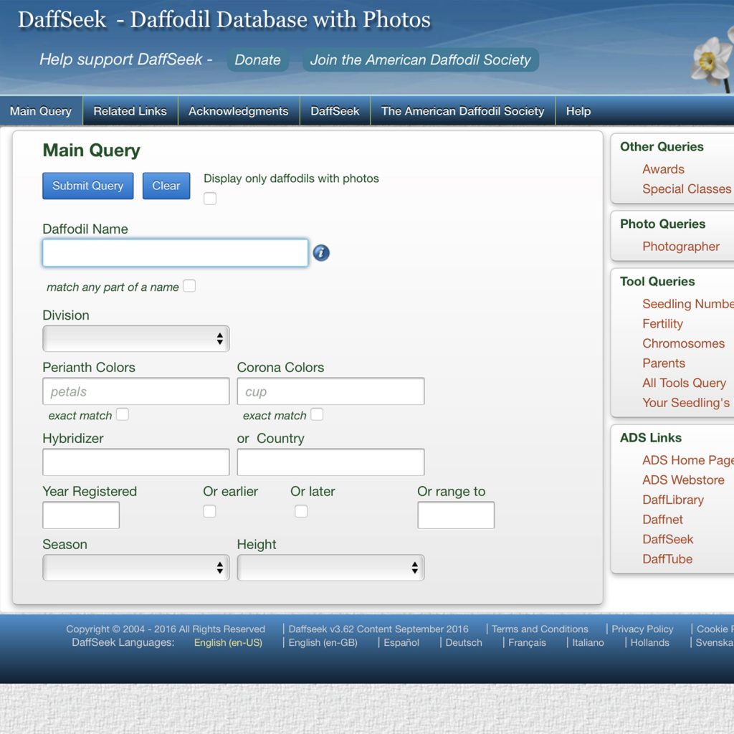Image resolution: width=734 pixels, height=734 pixels.
Task: Open the Height dropdown
Action: pyautogui.click(x=330, y=568)
